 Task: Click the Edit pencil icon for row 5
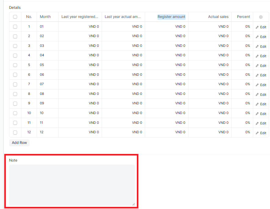[x=257, y=66]
